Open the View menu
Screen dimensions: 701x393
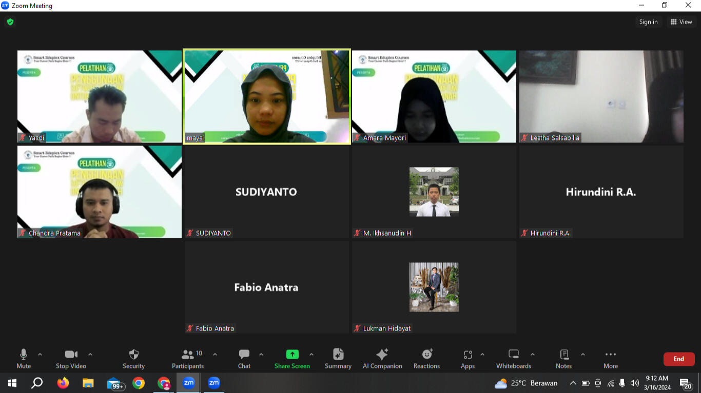[x=681, y=22]
